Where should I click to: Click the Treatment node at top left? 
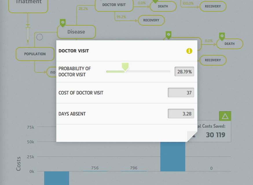pyautogui.click(x=28, y=5)
